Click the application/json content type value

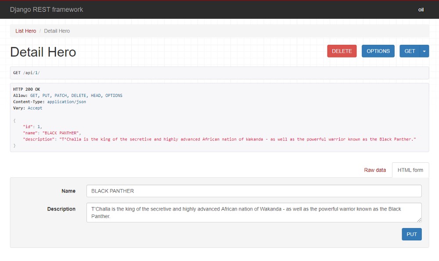pyautogui.click(x=67, y=102)
